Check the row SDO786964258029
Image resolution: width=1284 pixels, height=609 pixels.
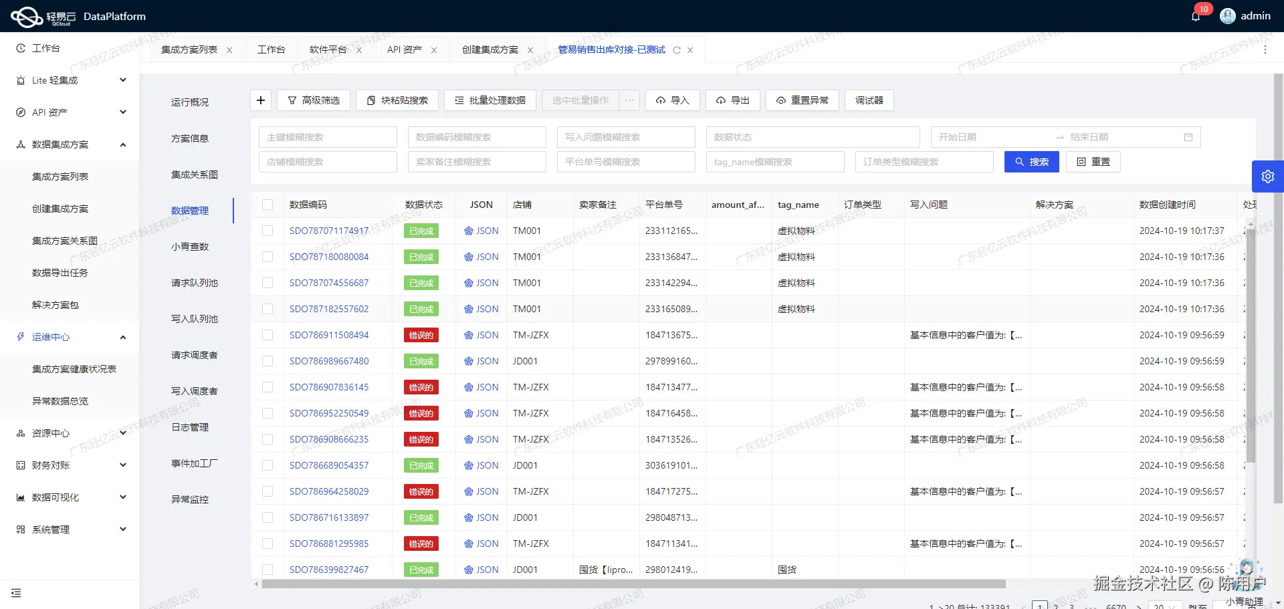[267, 491]
